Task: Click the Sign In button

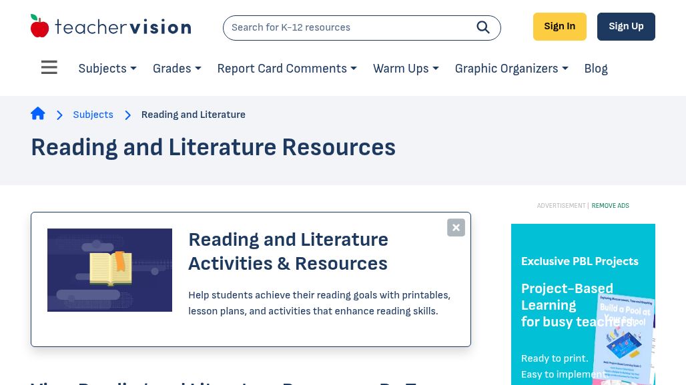Action: [559, 26]
